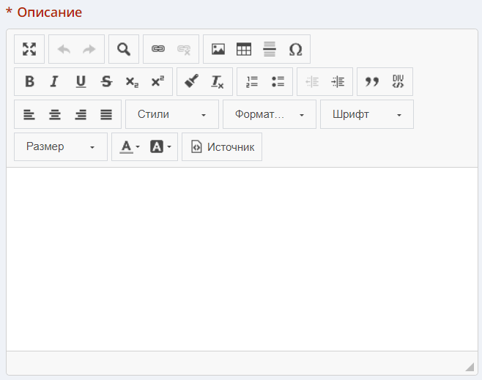Open the Шрифт font dropdown
Screen dimensions: 482x380
[366, 114]
